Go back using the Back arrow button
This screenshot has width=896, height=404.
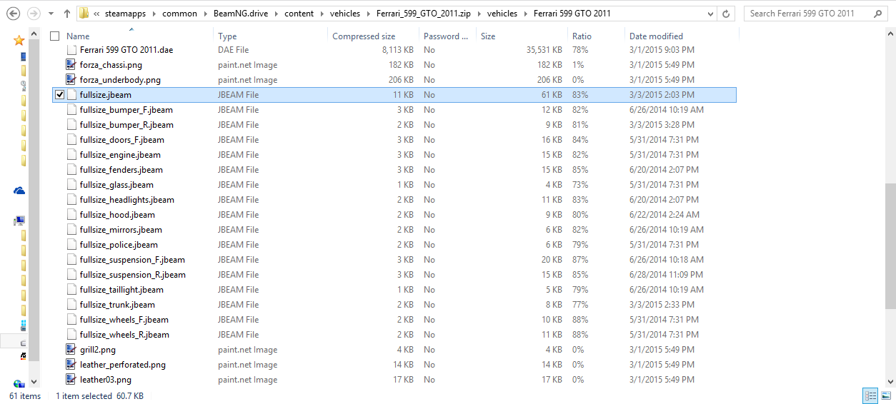[13, 14]
